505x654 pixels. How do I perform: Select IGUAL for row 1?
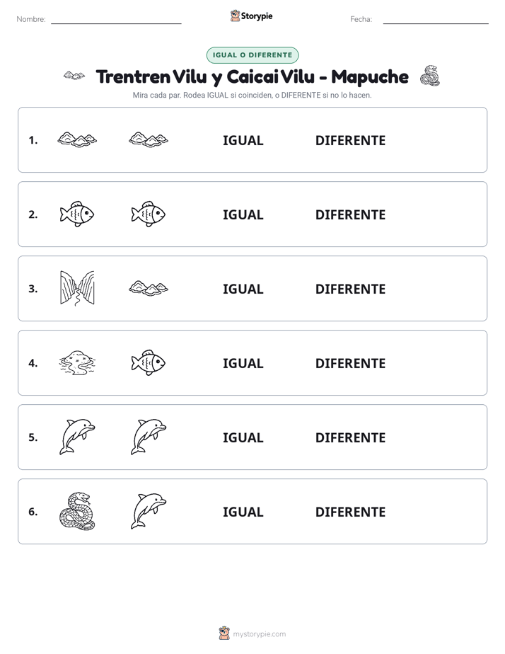243,141
